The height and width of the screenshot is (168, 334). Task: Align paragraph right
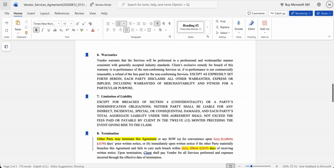120,30
